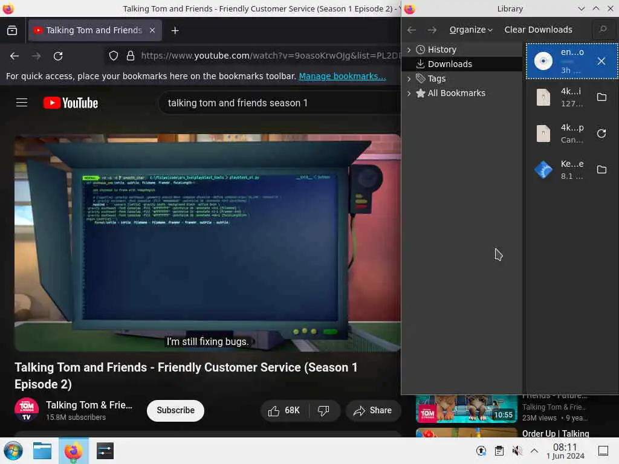The height and width of the screenshot is (464, 619).
Task: Show site security padlock info
Action: click(x=131, y=56)
